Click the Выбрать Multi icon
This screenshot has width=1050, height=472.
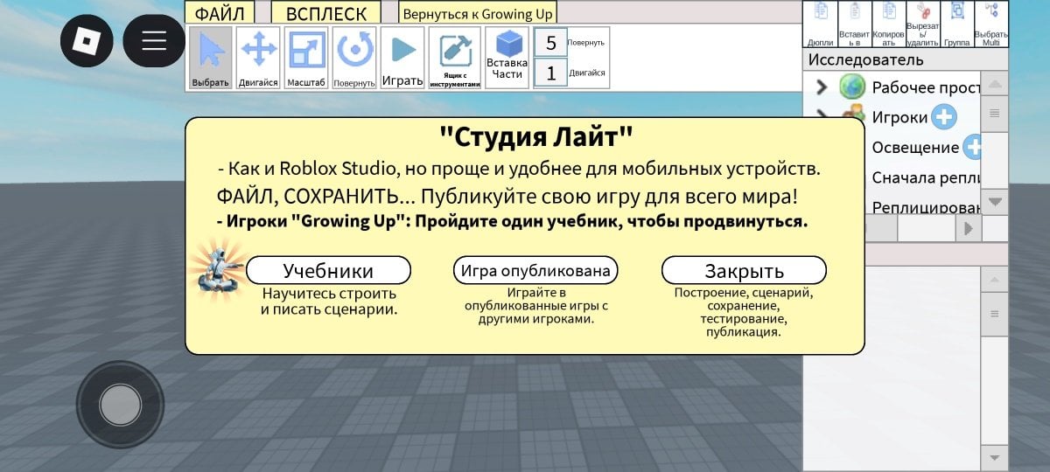tap(991, 24)
